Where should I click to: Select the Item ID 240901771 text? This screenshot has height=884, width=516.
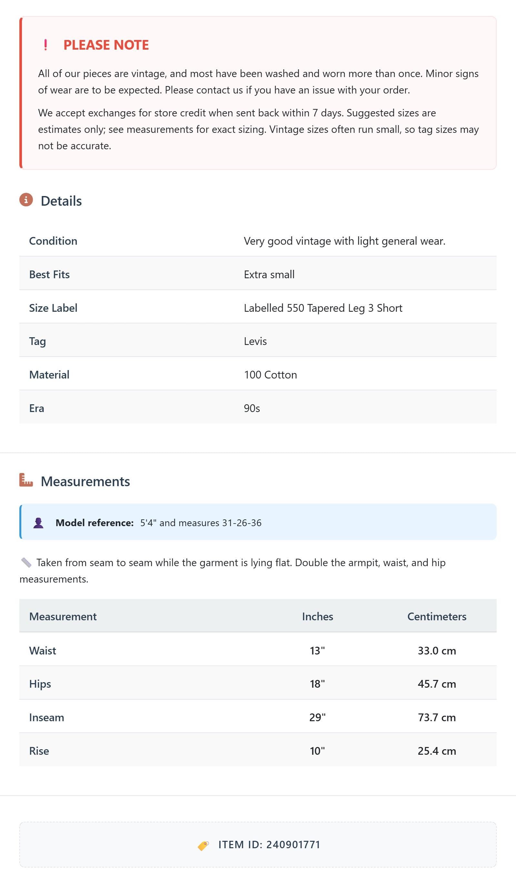coord(269,845)
